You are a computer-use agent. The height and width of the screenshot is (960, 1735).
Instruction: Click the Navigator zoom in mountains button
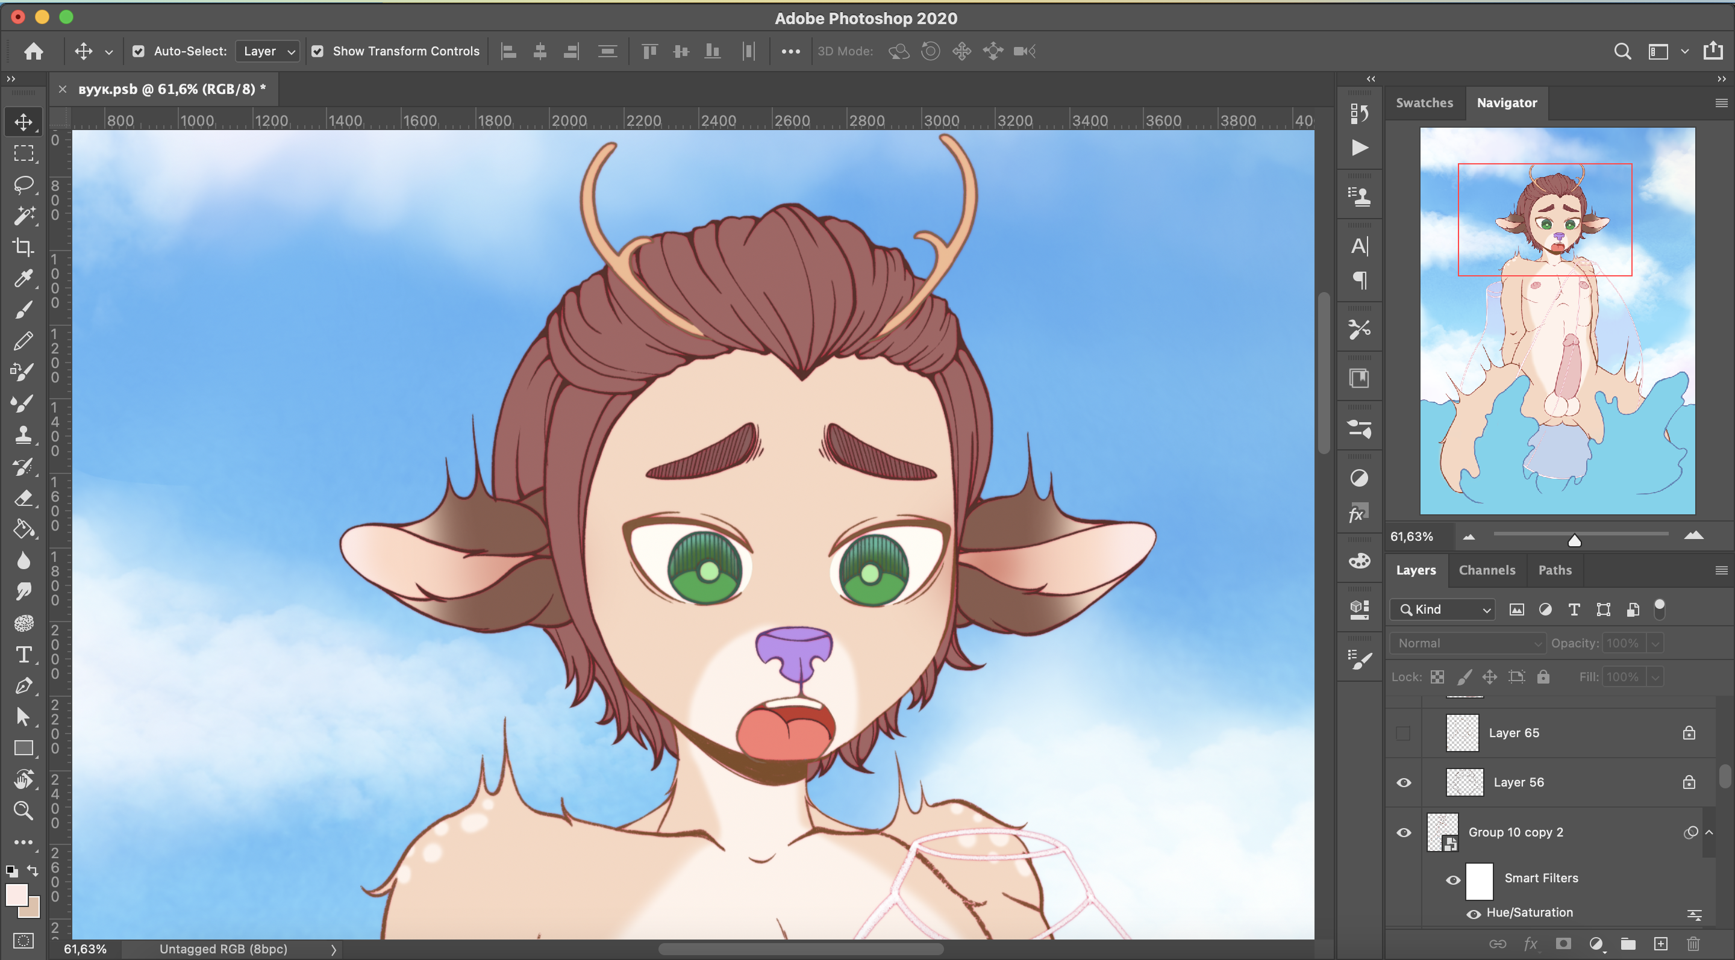(x=1693, y=536)
